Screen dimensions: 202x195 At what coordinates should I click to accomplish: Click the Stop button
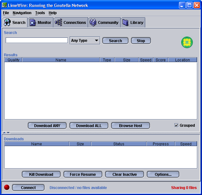pos(141,41)
